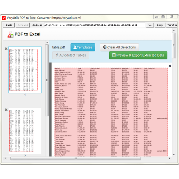The width and height of the screenshot is (179, 179).
Task: Click the horizontal scrollbar right arrow
Action: (x=170, y=159)
